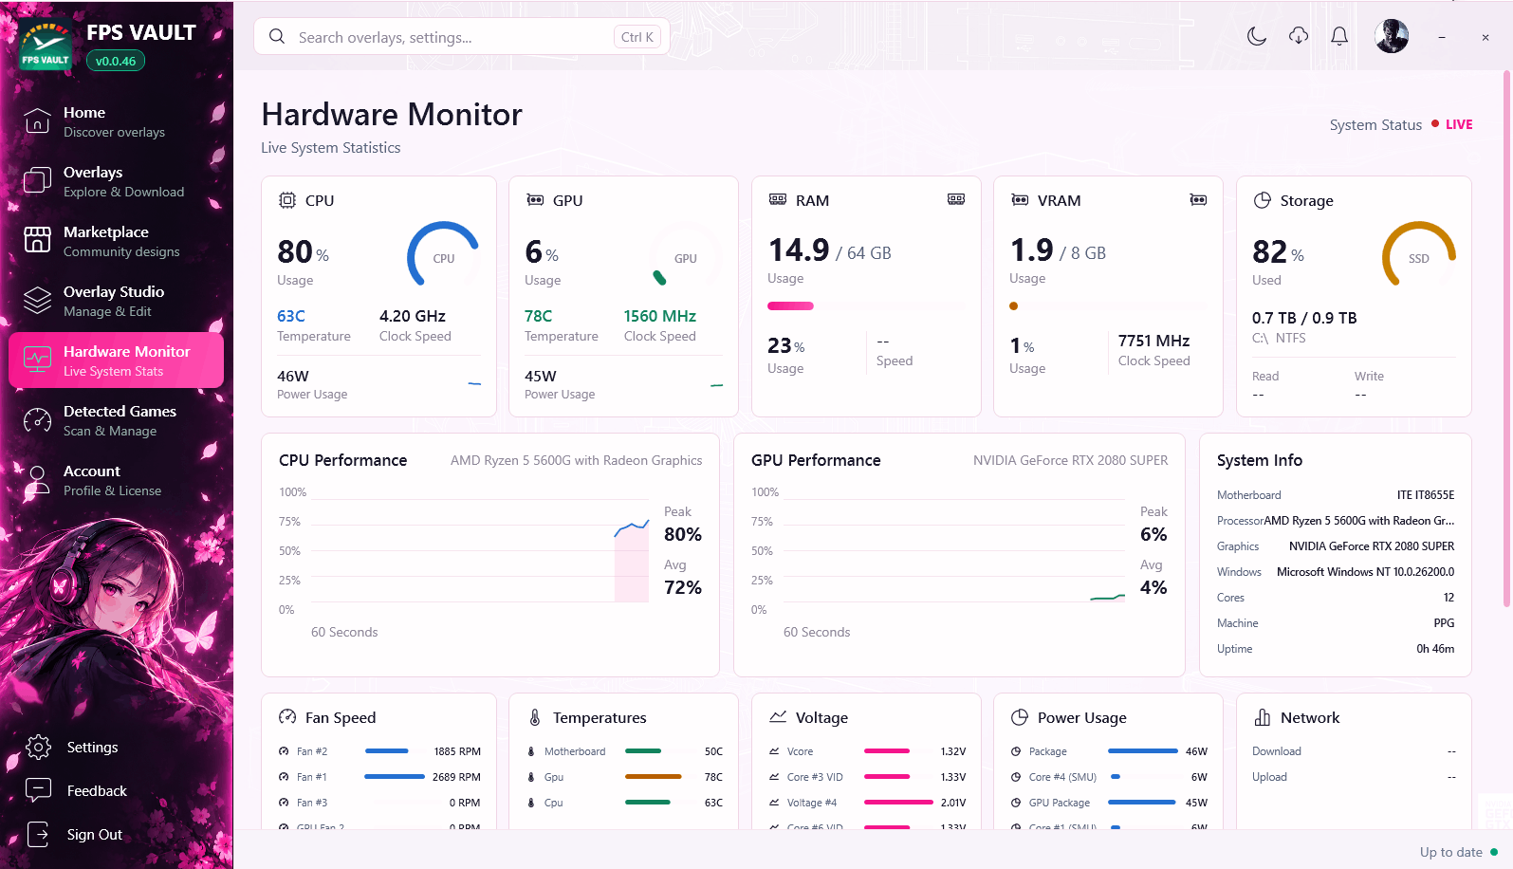Viewport: 1513px width, 869px height.
Task: Click the Storage pie icon
Action: 1263,200
